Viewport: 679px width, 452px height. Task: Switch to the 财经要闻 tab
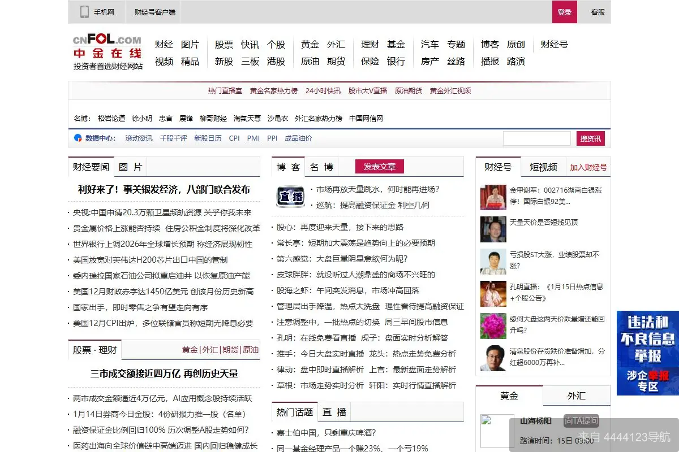click(x=91, y=167)
